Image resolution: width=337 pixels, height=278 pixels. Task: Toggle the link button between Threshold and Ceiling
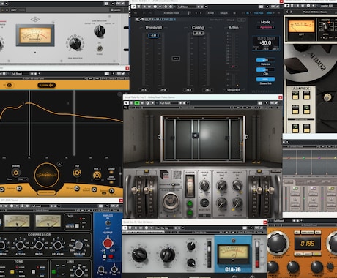[x=176, y=59]
